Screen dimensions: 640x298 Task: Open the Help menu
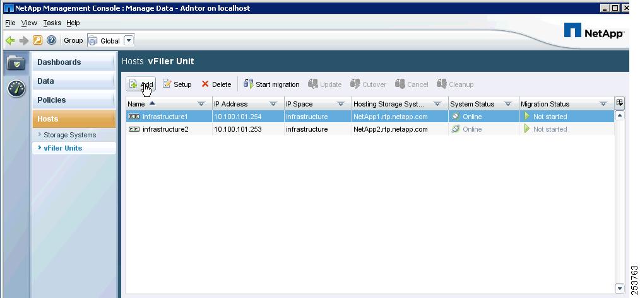[x=73, y=23]
